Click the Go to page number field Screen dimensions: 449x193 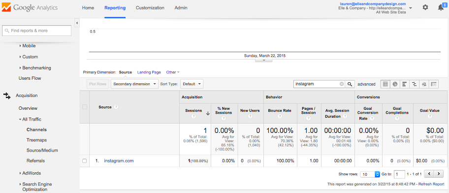[x=399, y=174]
